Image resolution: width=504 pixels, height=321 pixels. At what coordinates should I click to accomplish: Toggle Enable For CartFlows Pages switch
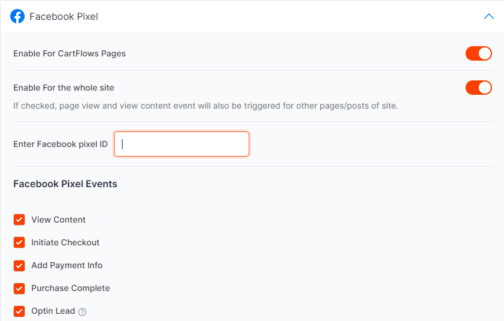click(x=478, y=53)
